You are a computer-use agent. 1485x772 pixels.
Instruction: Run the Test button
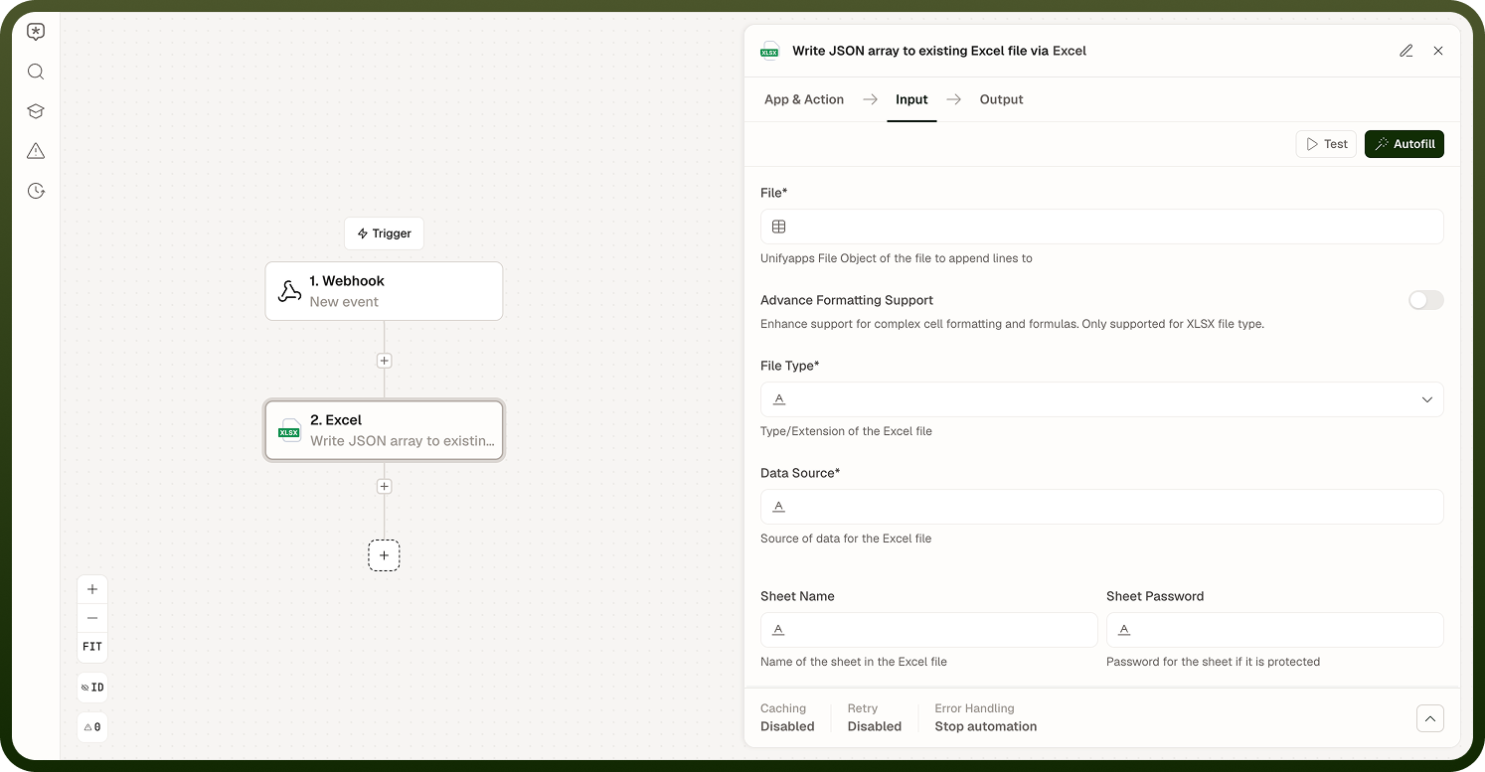[1326, 144]
